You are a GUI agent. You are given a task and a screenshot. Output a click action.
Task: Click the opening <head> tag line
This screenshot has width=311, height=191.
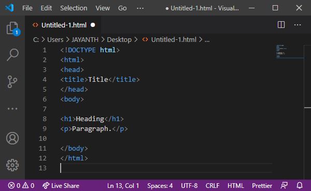pyautogui.click(x=72, y=70)
